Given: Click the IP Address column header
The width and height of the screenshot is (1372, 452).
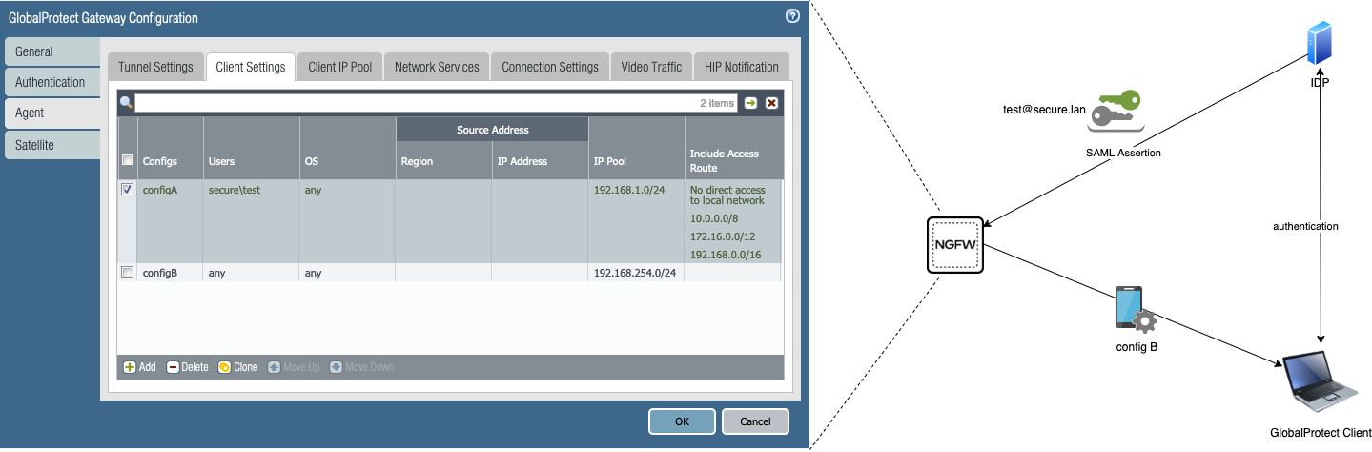Looking at the screenshot, I should coord(541,161).
